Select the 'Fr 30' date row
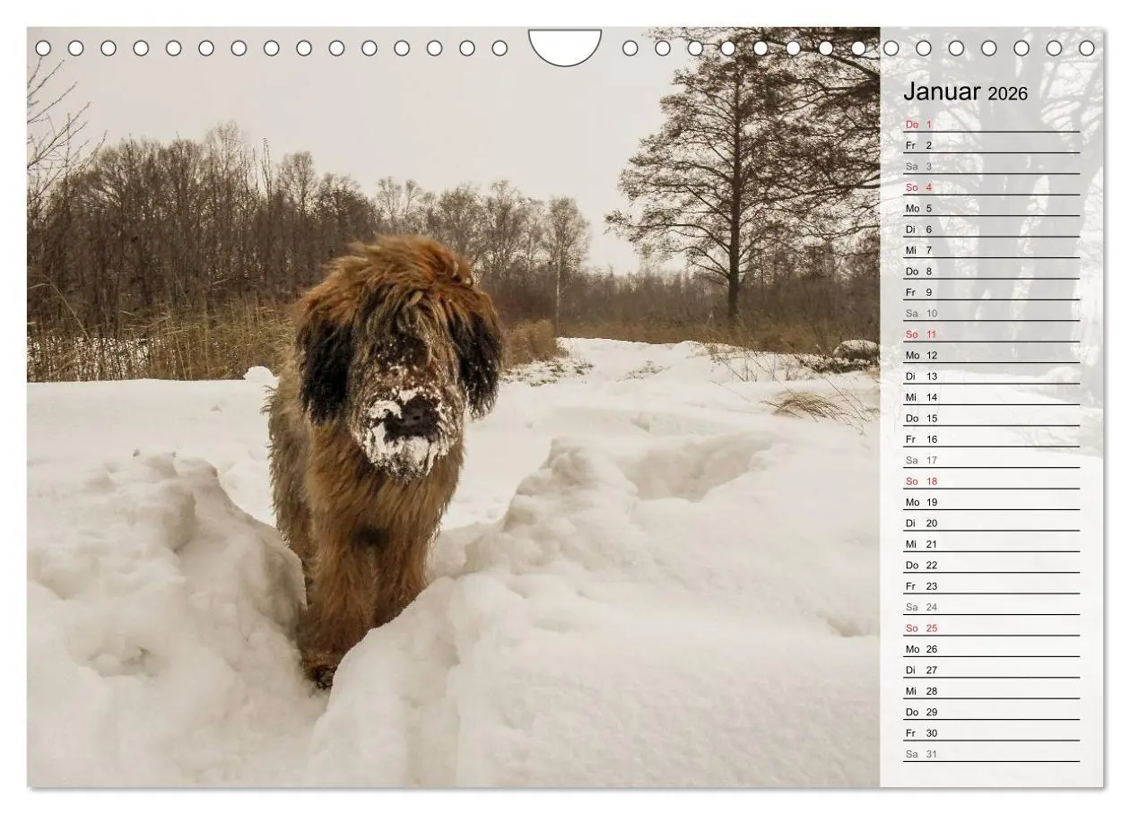The height and width of the screenshot is (814, 1130). [x=991, y=733]
